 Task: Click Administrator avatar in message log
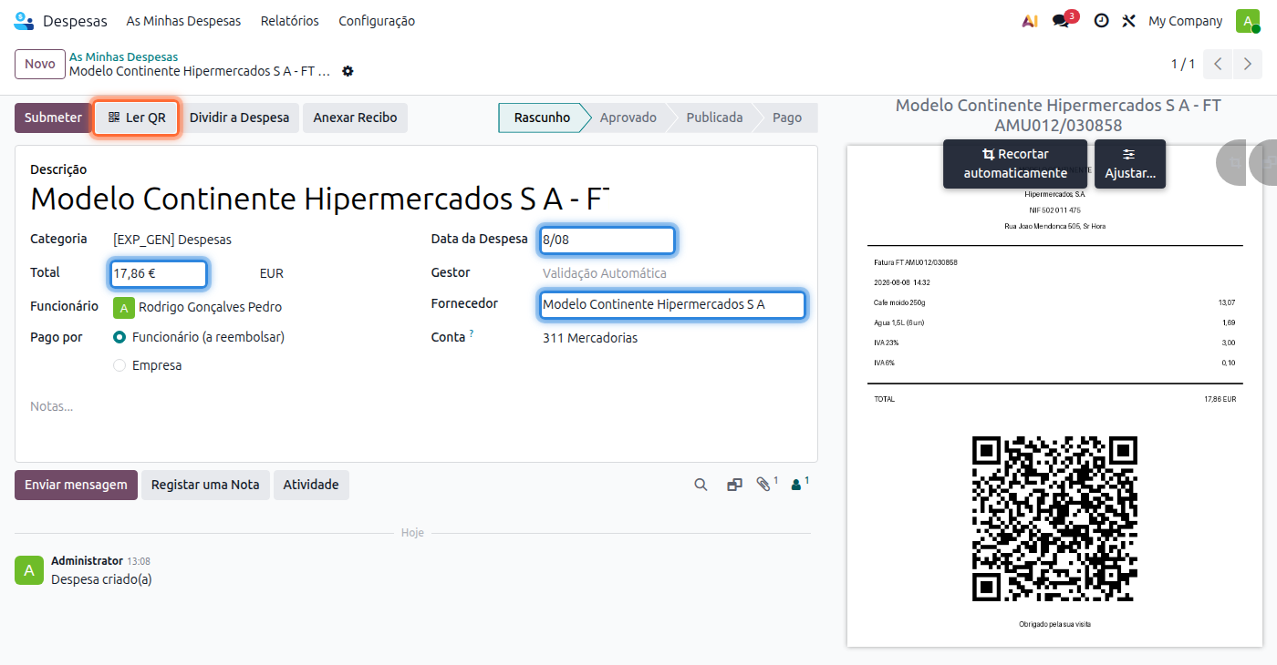[29, 570]
